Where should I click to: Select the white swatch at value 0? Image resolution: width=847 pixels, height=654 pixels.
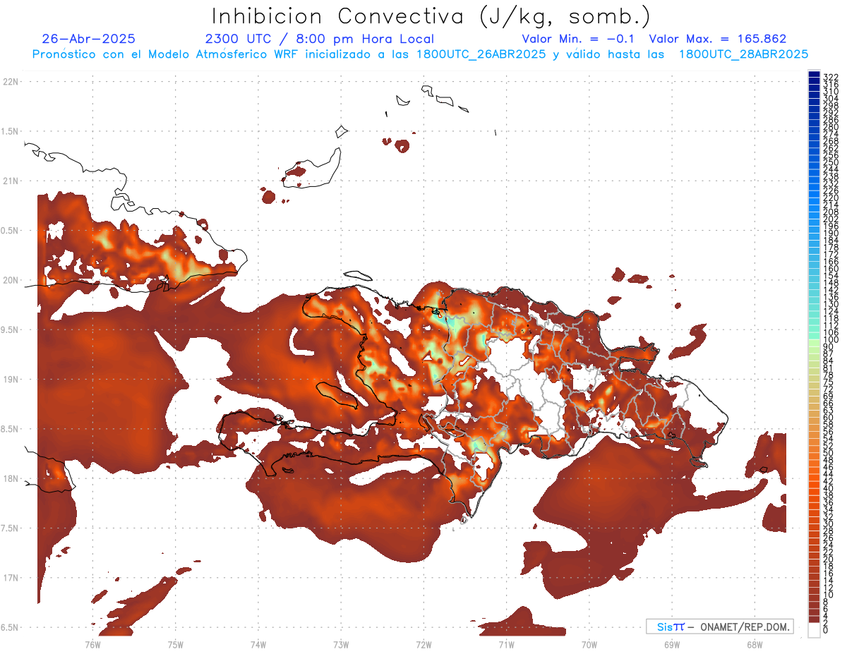click(x=814, y=630)
